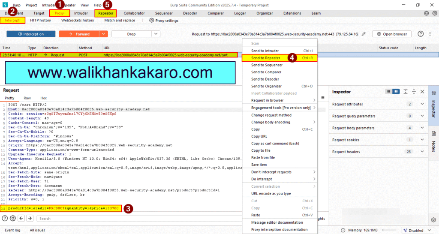Open the help question mark near Open browser

click(421, 34)
